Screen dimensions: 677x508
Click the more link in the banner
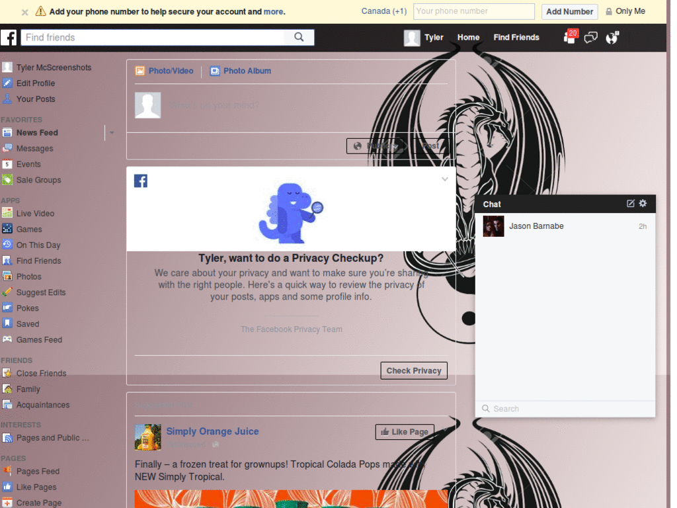click(x=274, y=12)
